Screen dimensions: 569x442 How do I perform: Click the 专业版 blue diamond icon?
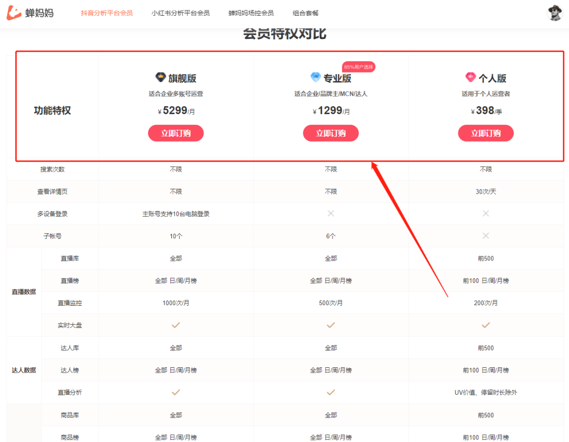316,77
